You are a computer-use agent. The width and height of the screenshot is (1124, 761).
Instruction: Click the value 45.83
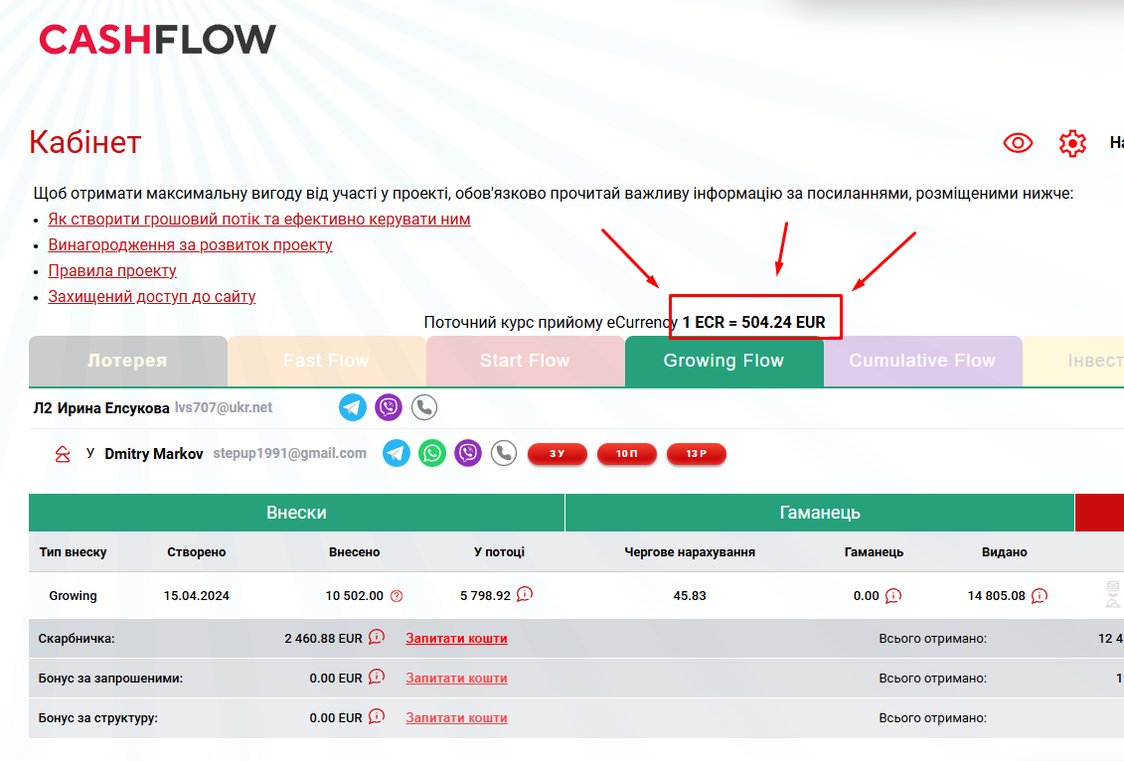pos(690,596)
